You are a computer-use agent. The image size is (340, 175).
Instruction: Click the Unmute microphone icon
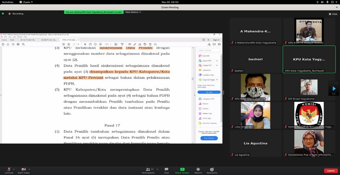[9, 170]
